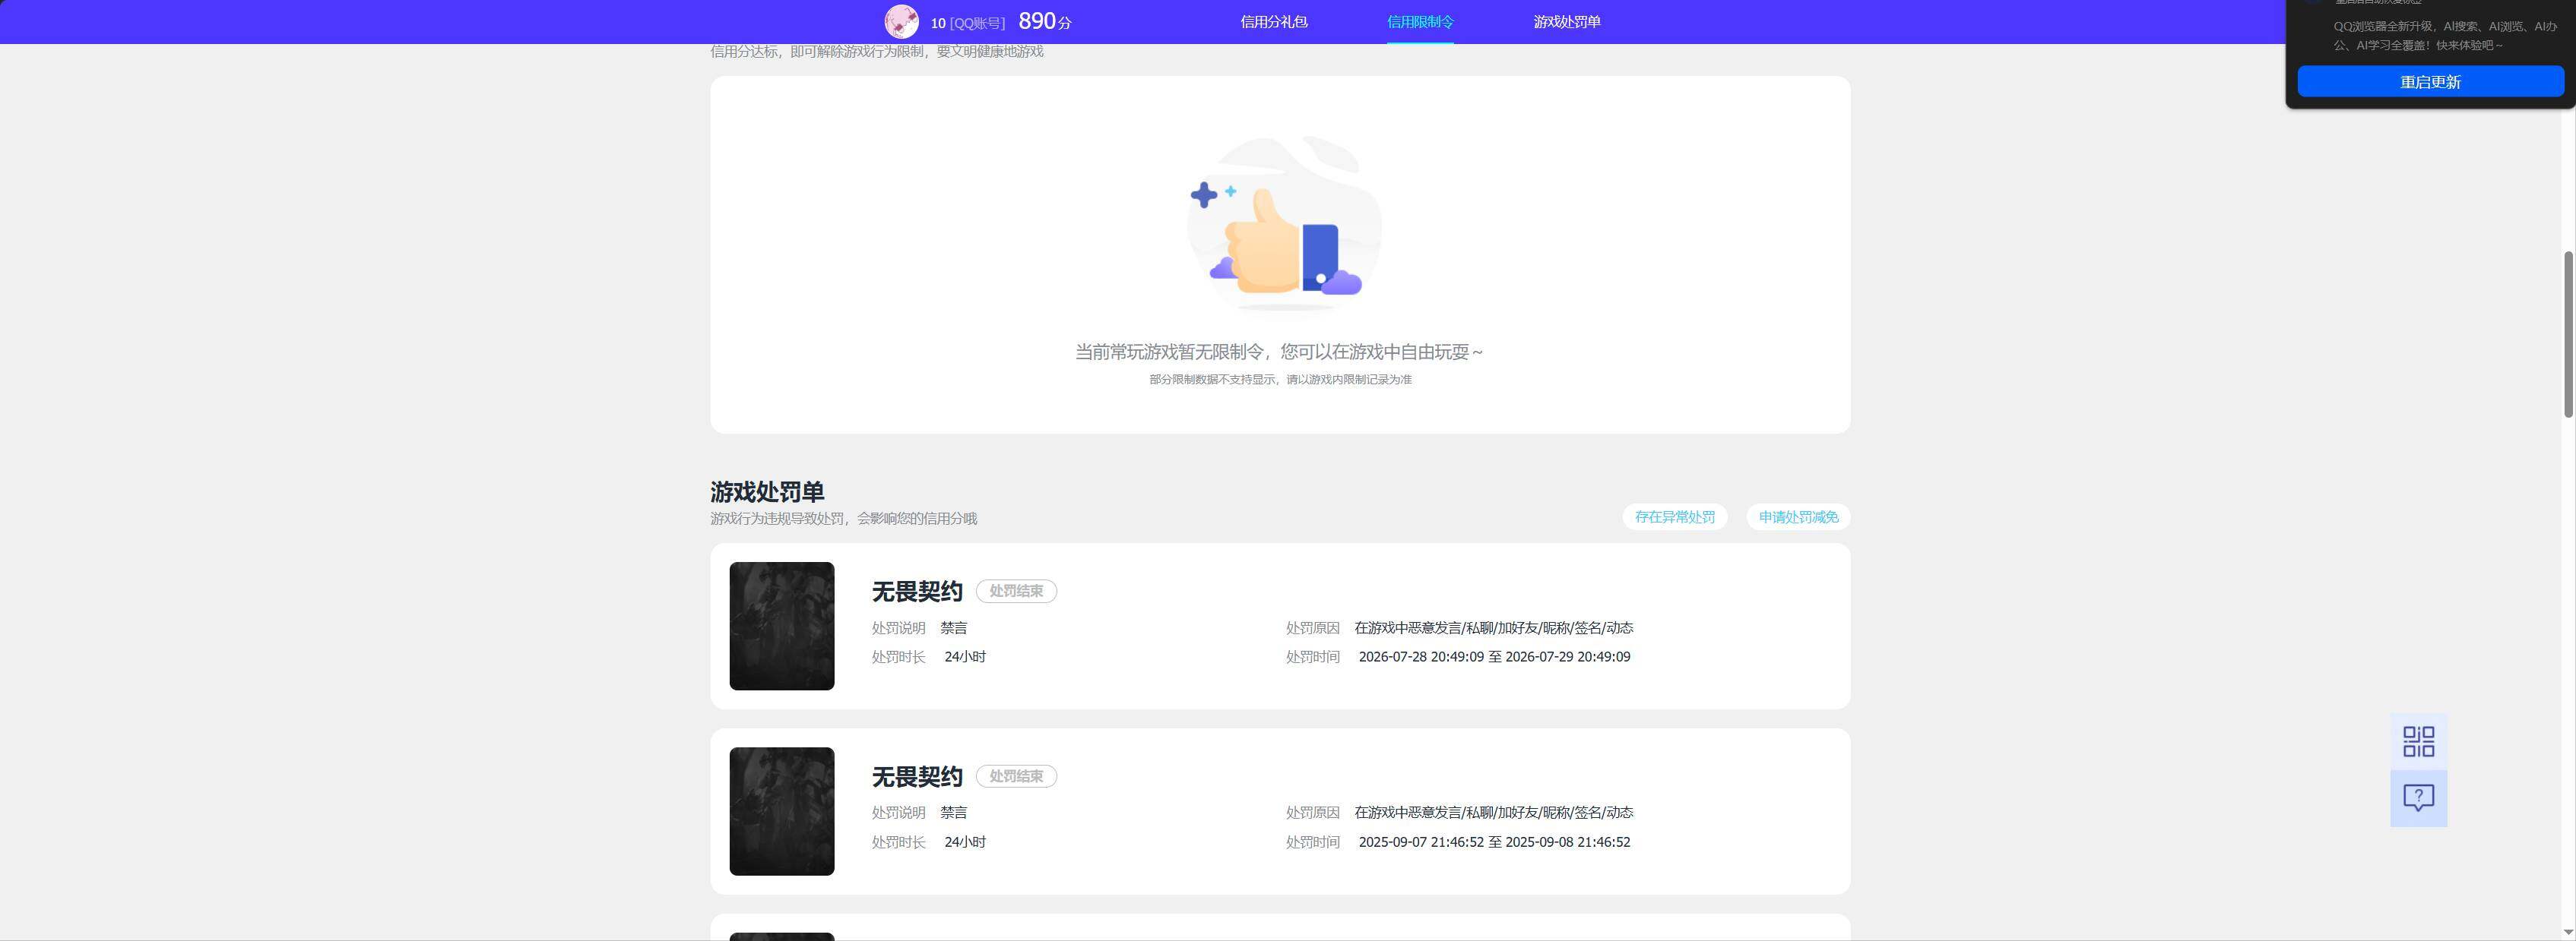Click 存在异常处罚 link button
Viewport: 2576px width, 941px height.
coord(1674,516)
